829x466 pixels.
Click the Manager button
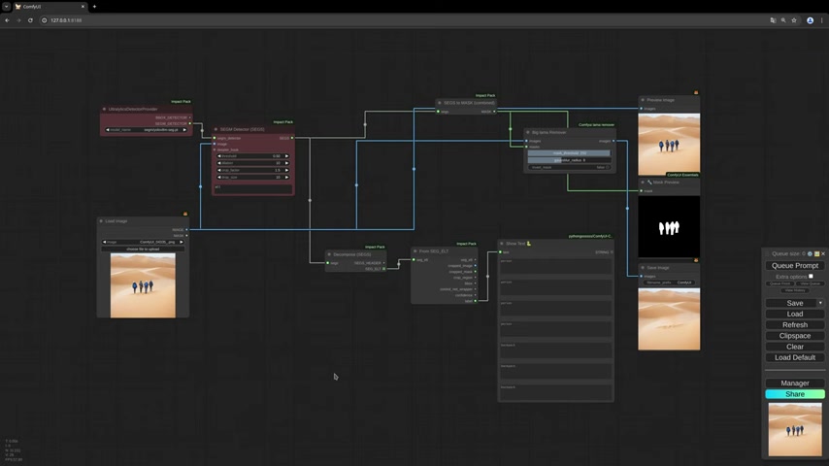(x=794, y=383)
